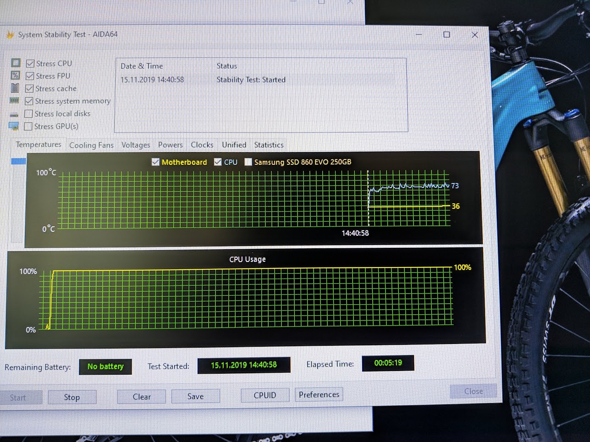Open the Clocks tab
590x442 pixels.
(x=202, y=145)
